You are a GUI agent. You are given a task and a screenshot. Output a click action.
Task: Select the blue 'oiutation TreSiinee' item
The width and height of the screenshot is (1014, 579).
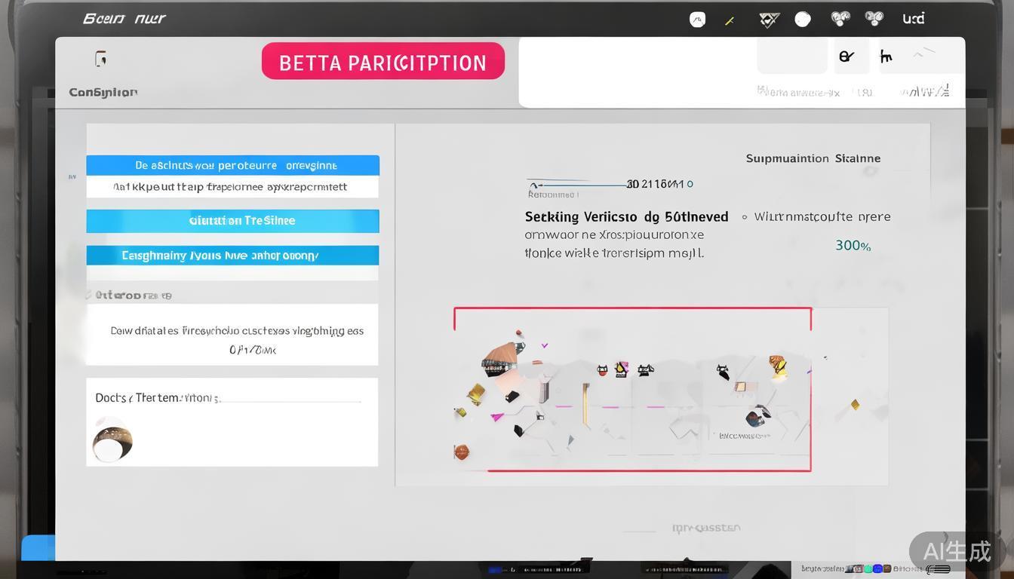click(232, 221)
